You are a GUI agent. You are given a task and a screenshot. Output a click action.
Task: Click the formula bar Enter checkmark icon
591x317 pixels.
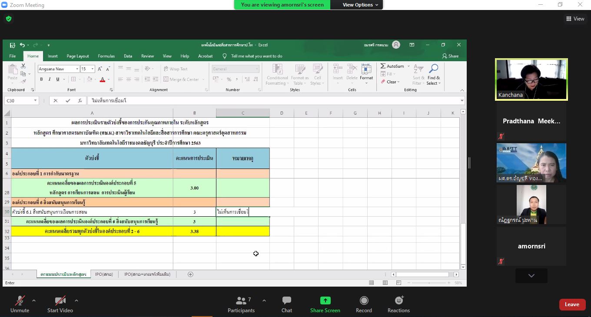[68, 100]
